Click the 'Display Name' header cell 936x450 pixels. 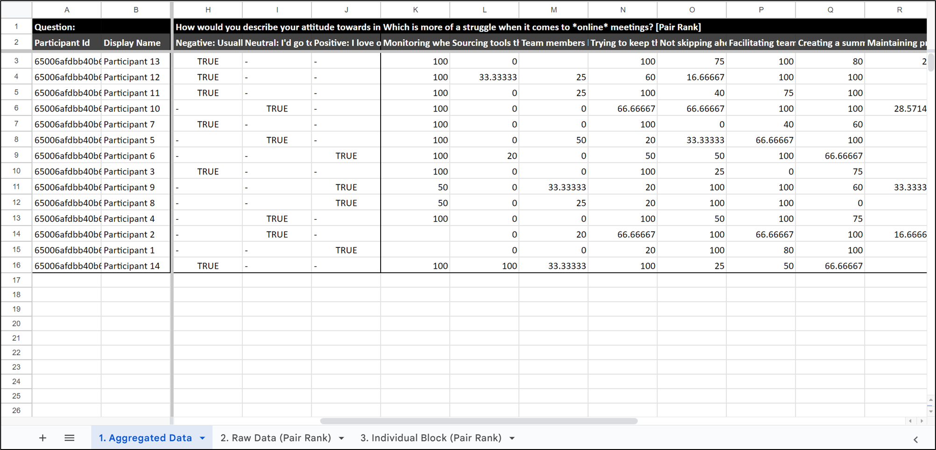point(136,42)
